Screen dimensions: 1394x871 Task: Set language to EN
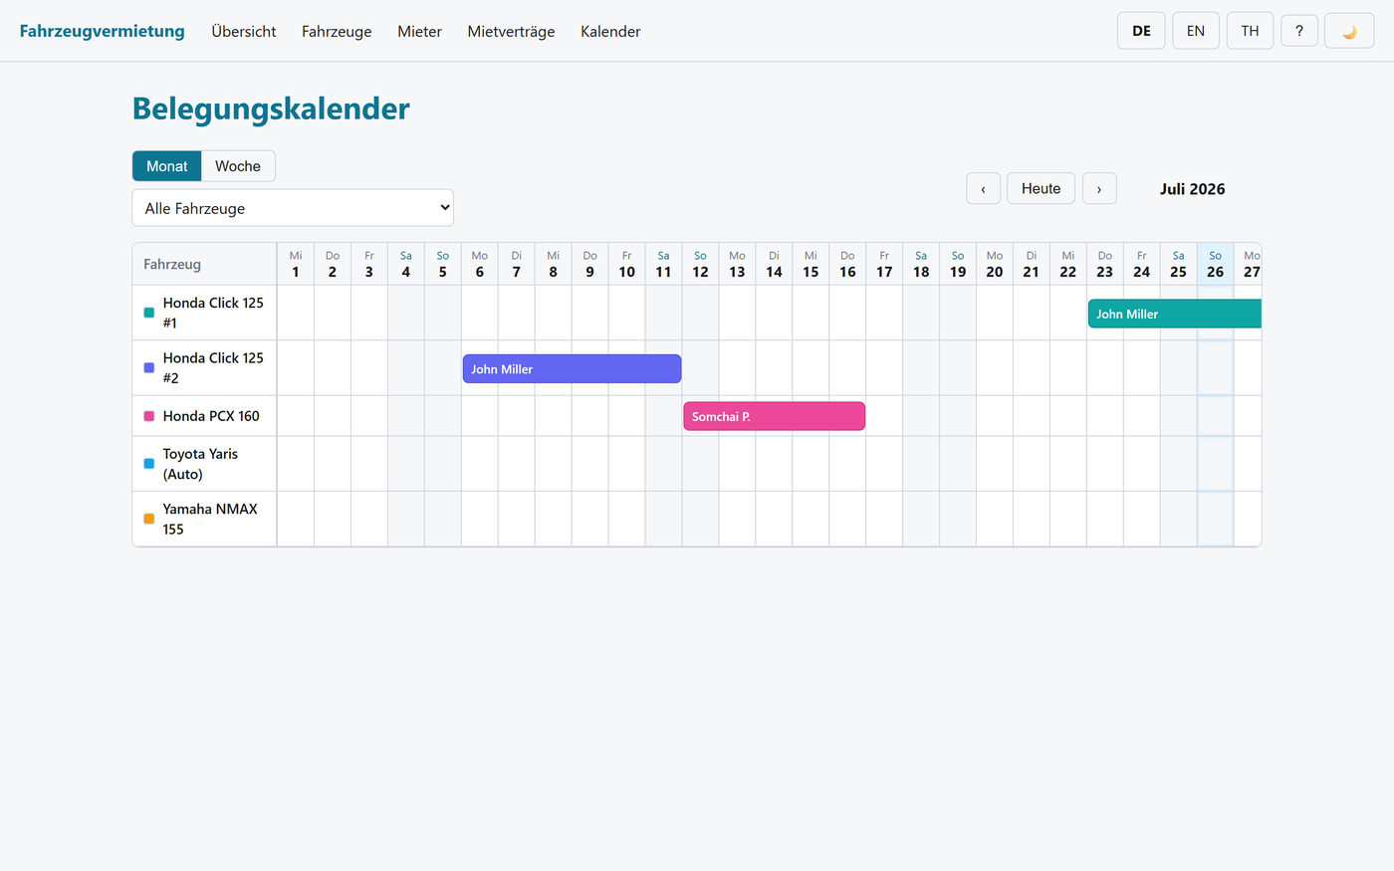click(x=1196, y=31)
